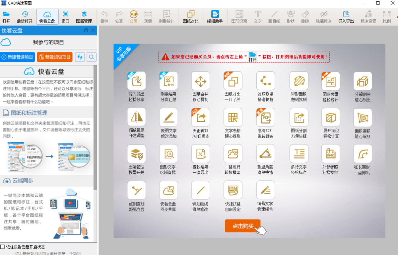
Task: Click 异形面积 feature icon
Action: pos(299,81)
